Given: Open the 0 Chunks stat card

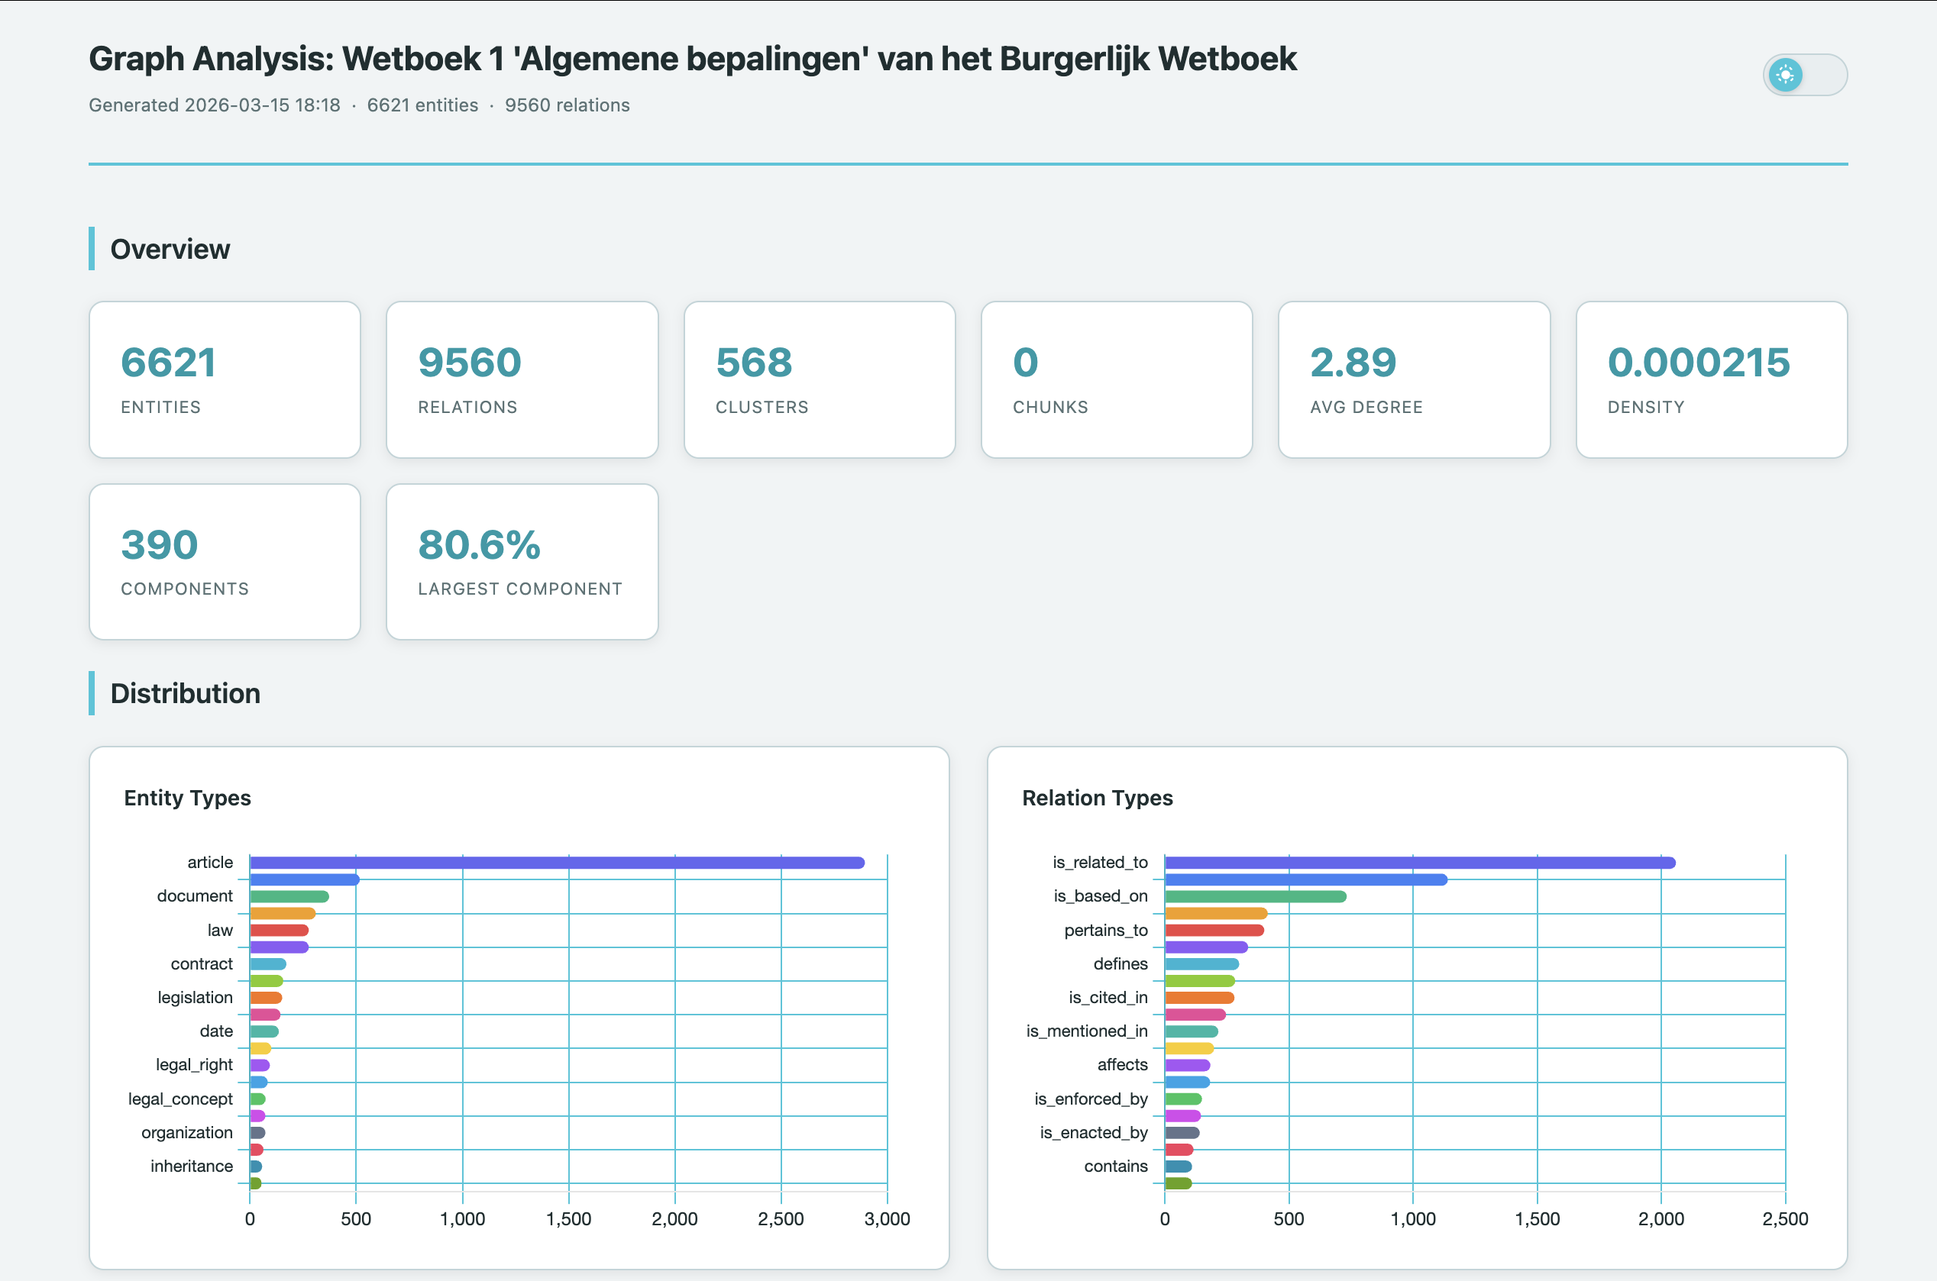Looking at the screenshot, I should point(1117,379).
